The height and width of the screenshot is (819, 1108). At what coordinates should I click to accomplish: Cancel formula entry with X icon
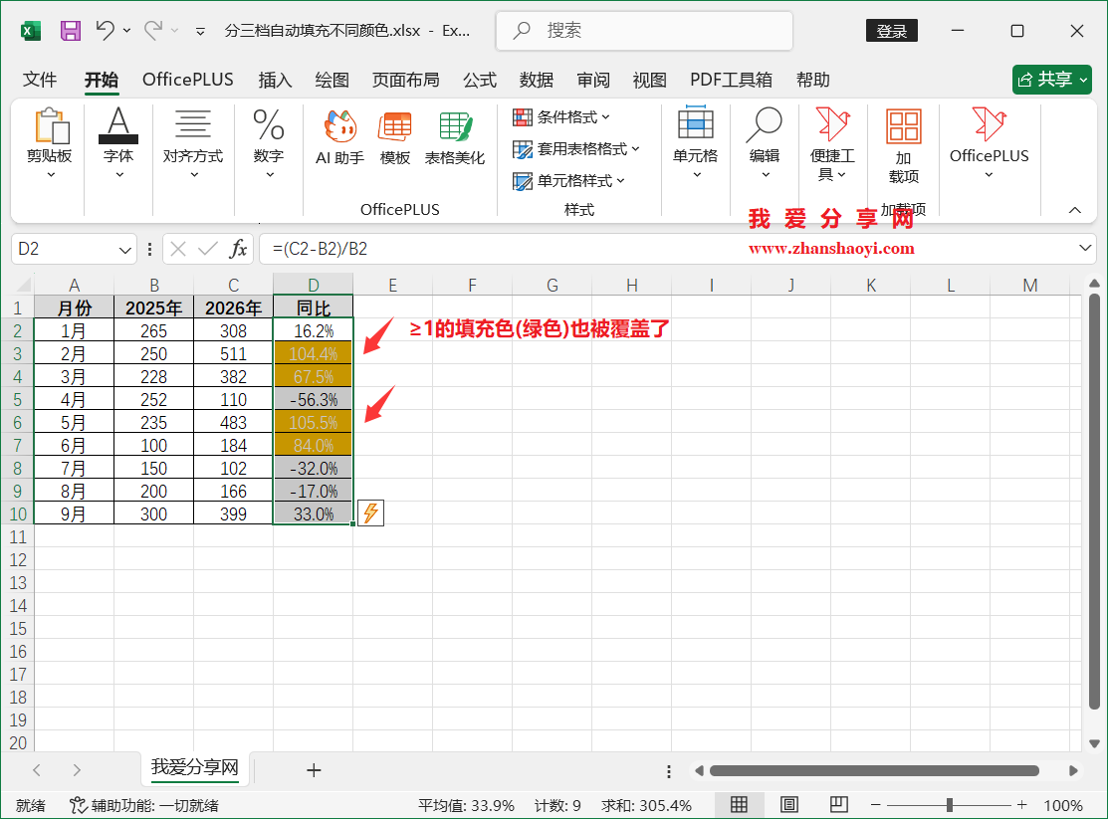point(178,249)
